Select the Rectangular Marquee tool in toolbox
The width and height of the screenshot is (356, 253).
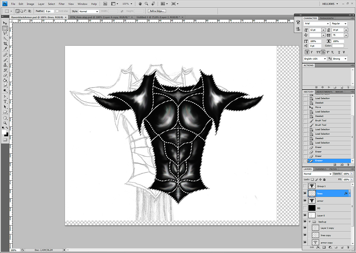pos(5,28)
